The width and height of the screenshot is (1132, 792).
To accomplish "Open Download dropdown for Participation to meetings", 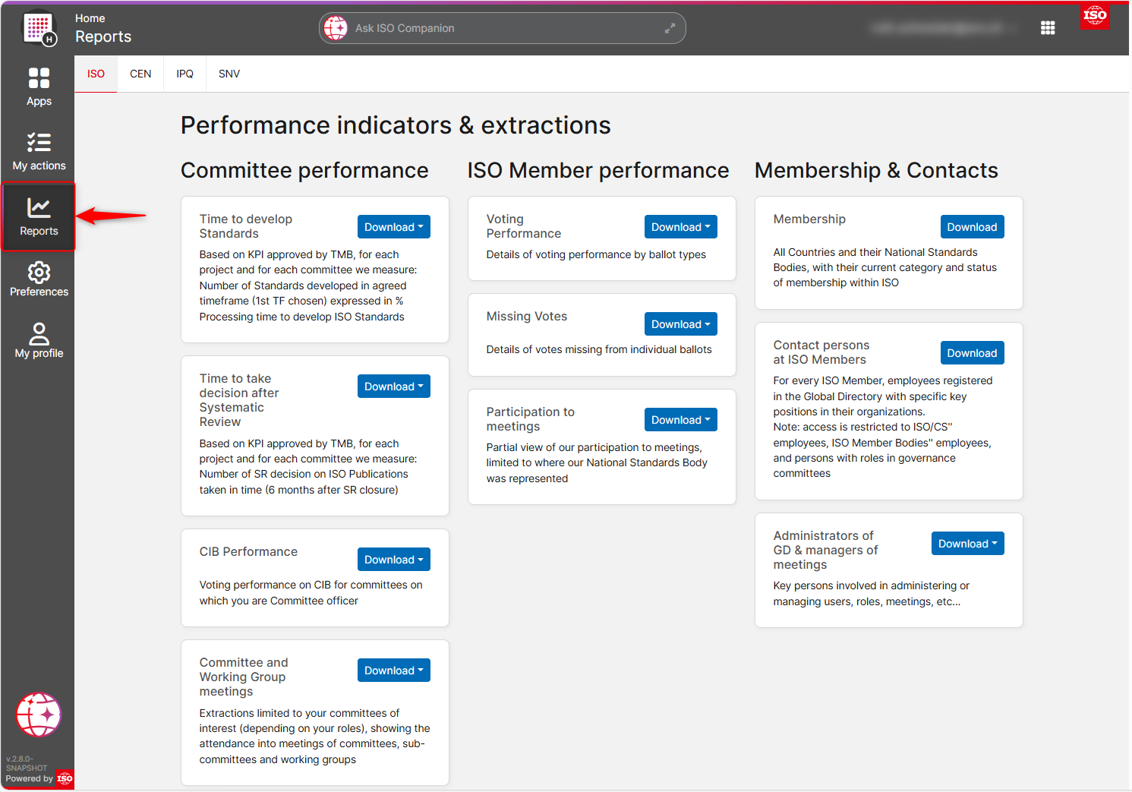I will click(681, 420).
